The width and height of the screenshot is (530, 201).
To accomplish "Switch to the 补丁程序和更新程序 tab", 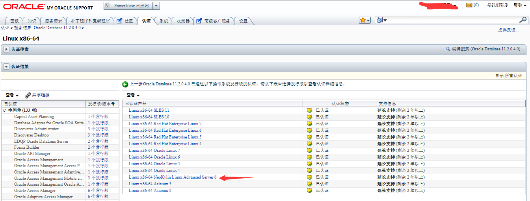I will [x=90, y=21].
